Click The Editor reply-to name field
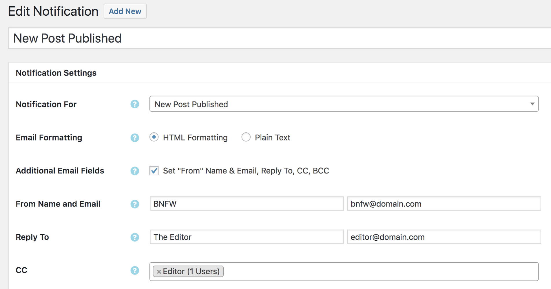 tap(247, 237)
